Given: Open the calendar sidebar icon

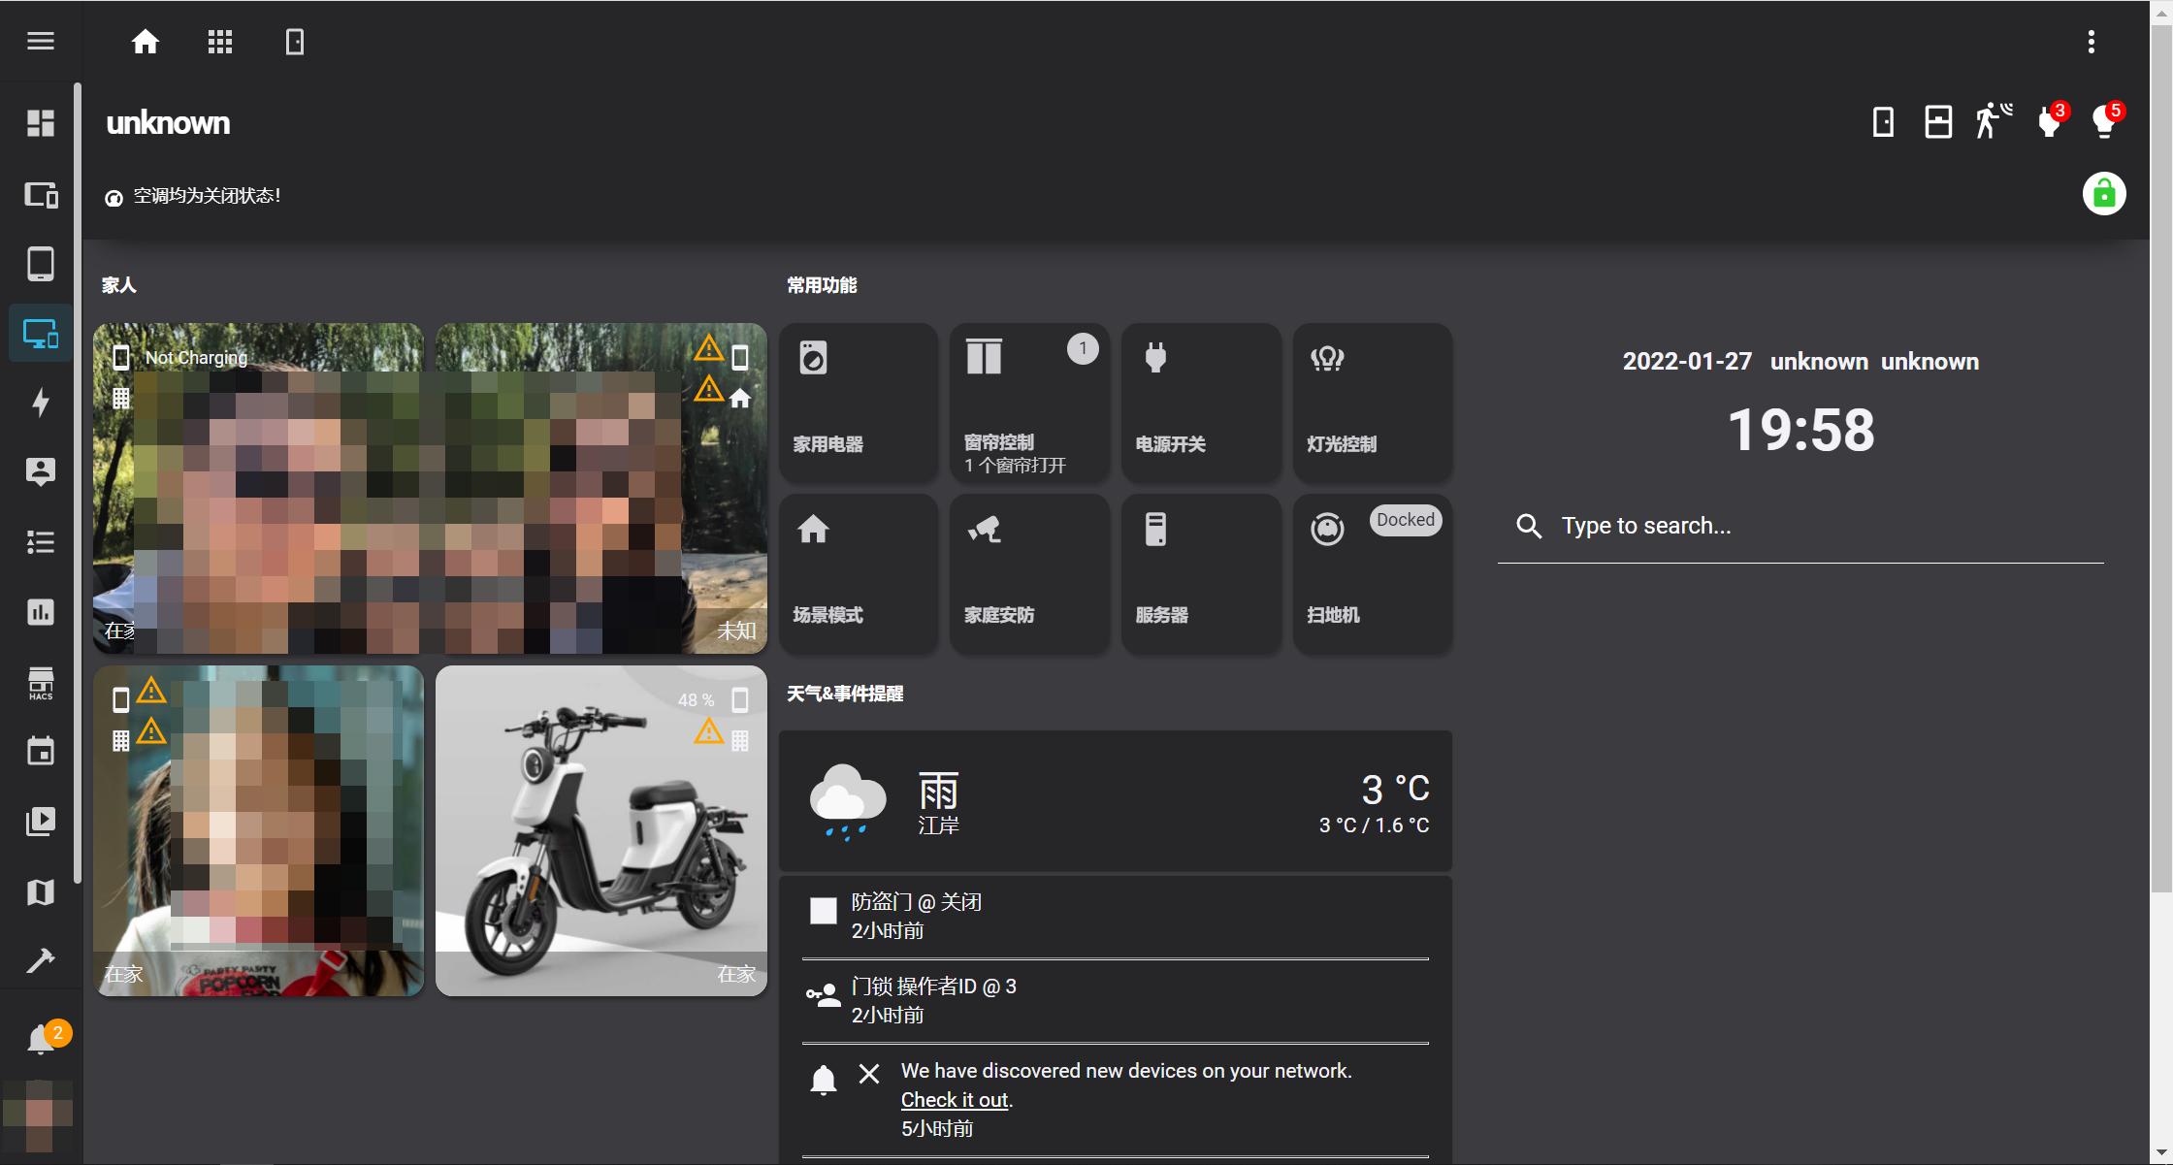Looking at the screenshot, I should point(40,752).
